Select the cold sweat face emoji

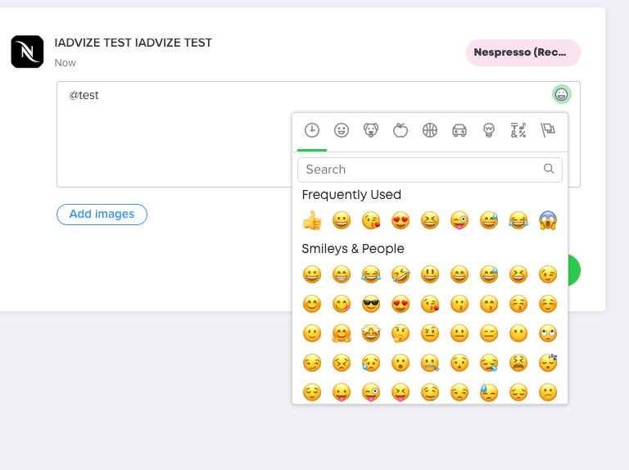coord(489,392)
